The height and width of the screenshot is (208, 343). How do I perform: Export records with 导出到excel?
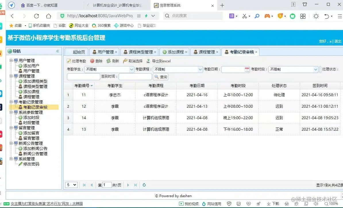[159, 61]
